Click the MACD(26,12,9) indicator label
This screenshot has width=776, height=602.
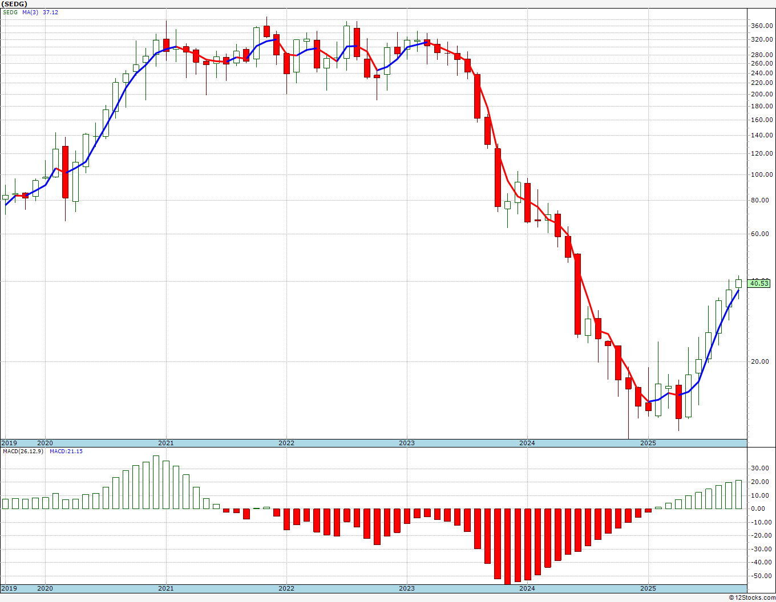coord(23,451)
